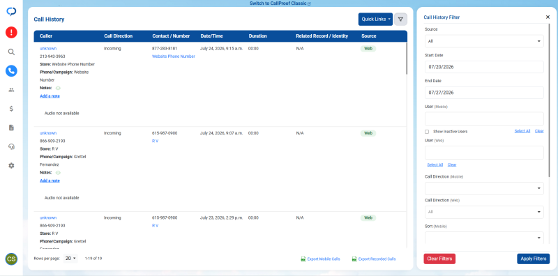Click Web badge for July 23 call
The image size is (558, 276).
(368, 217)
